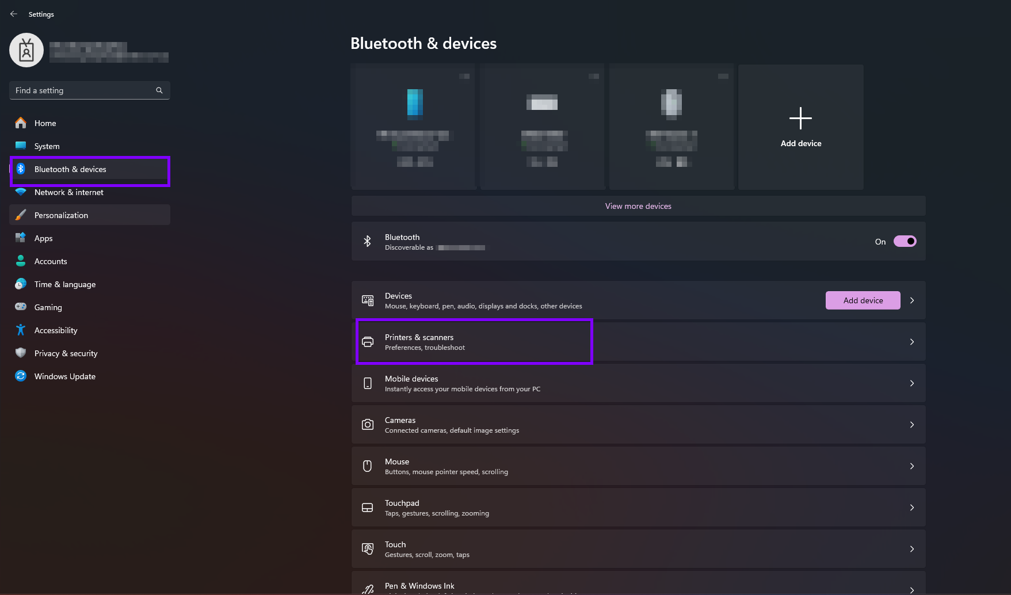Click the Mobile devices phone icon
The width and height of the screenshot is (1011, 595).
368,383
